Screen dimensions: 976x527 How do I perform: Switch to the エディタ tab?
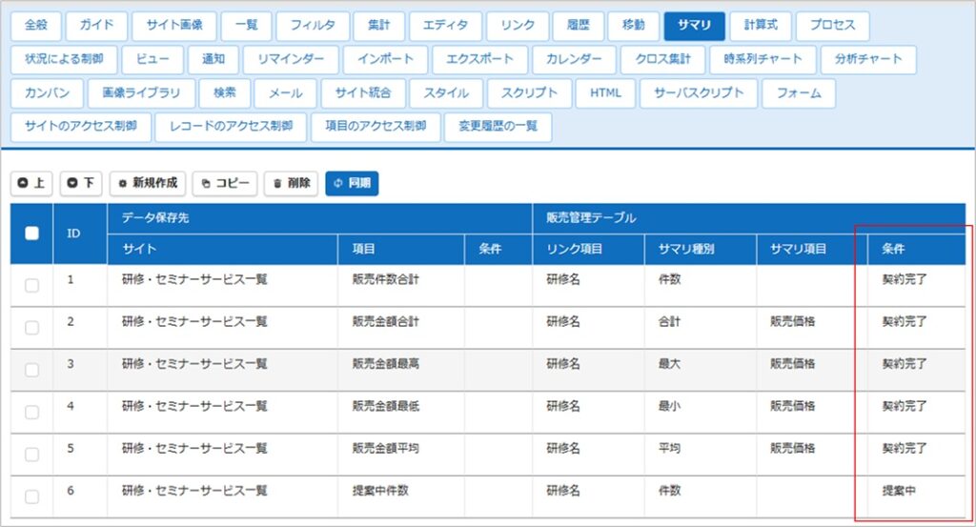[x=445, y=26]
